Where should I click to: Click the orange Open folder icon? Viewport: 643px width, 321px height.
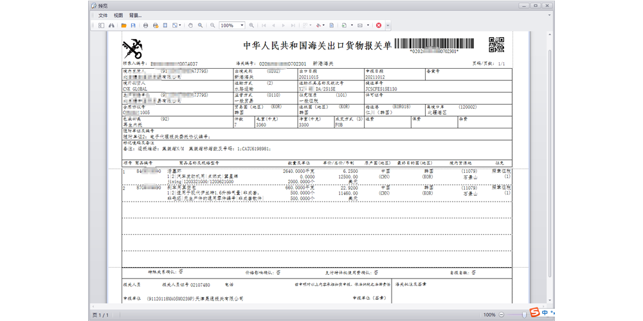coord(123,26)
